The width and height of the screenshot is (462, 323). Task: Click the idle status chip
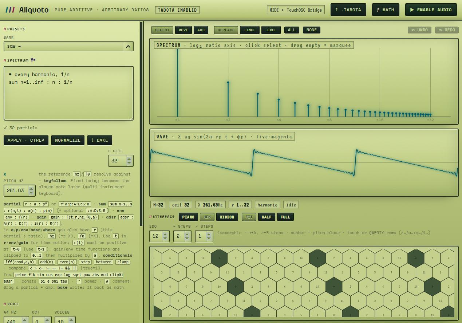[291, 205]
